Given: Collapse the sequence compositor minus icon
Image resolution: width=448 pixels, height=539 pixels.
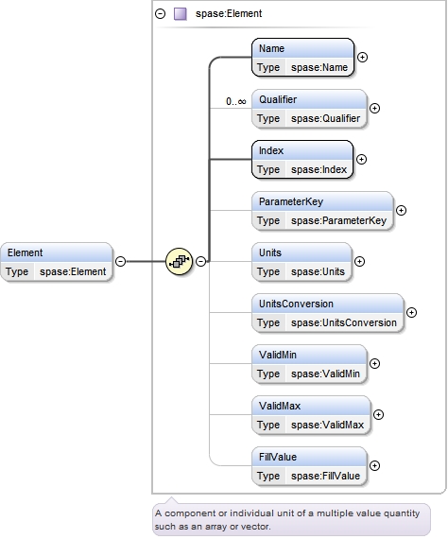Looking at the screenshot, I should (x=200, y=261).
